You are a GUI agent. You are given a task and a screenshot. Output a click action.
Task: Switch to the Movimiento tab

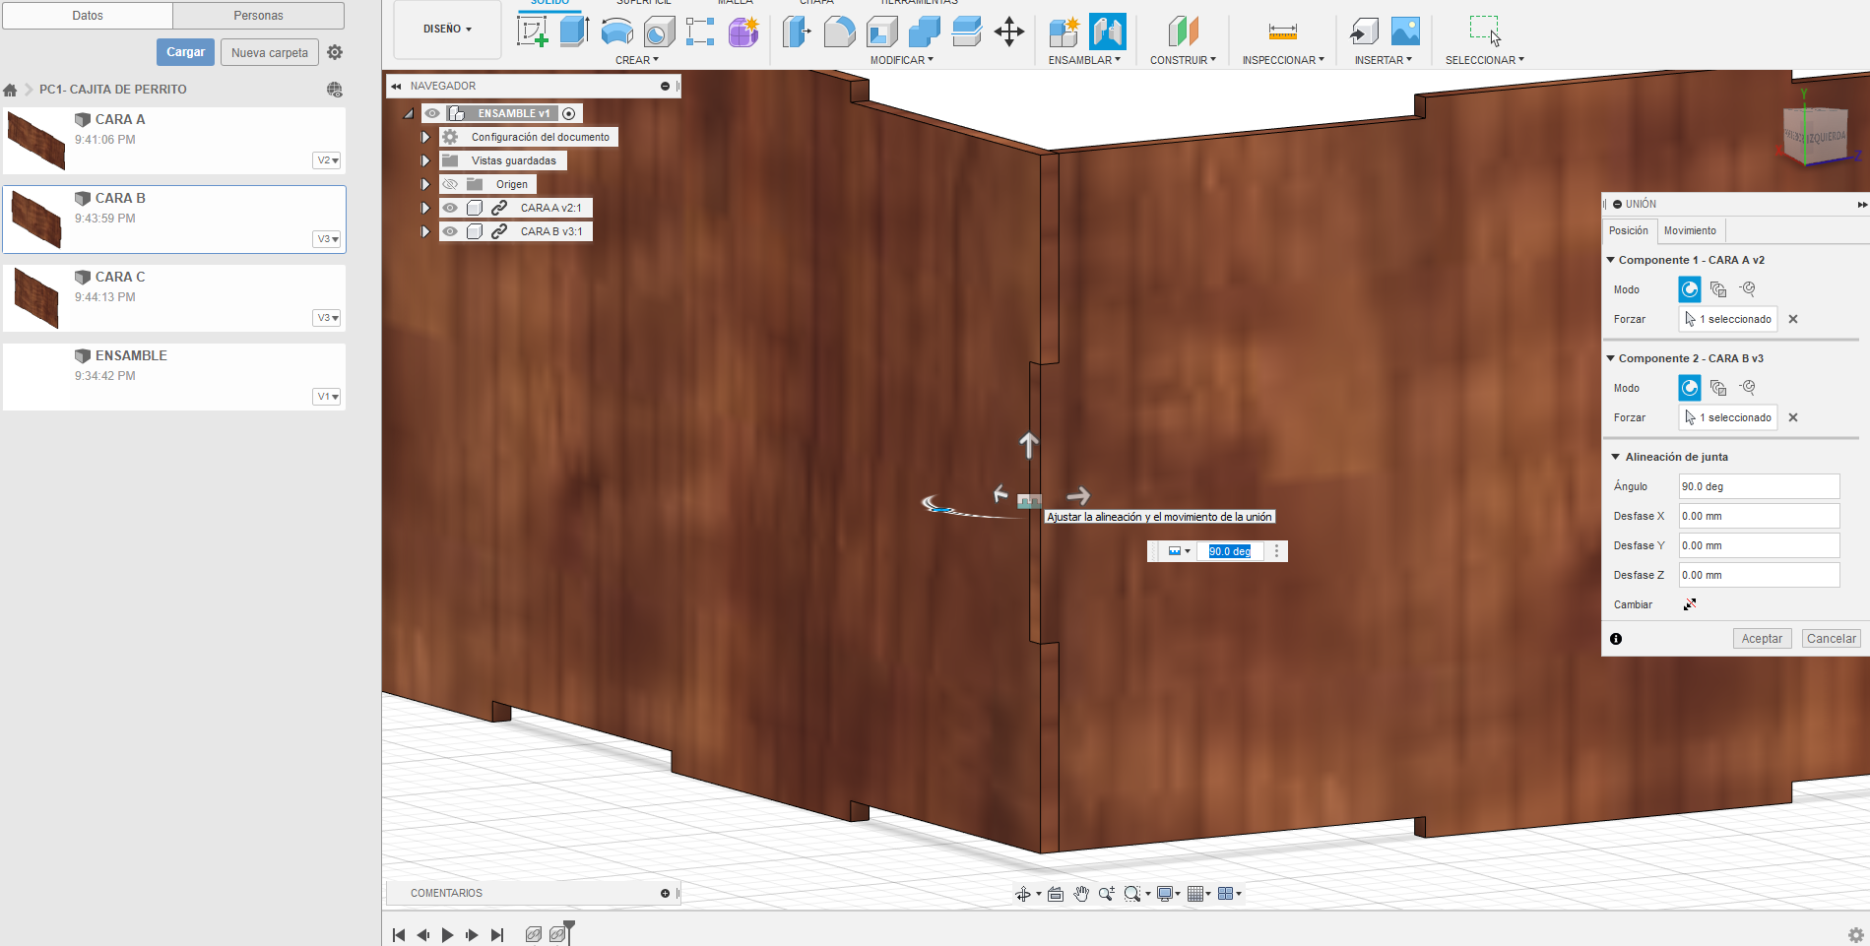1690,230
